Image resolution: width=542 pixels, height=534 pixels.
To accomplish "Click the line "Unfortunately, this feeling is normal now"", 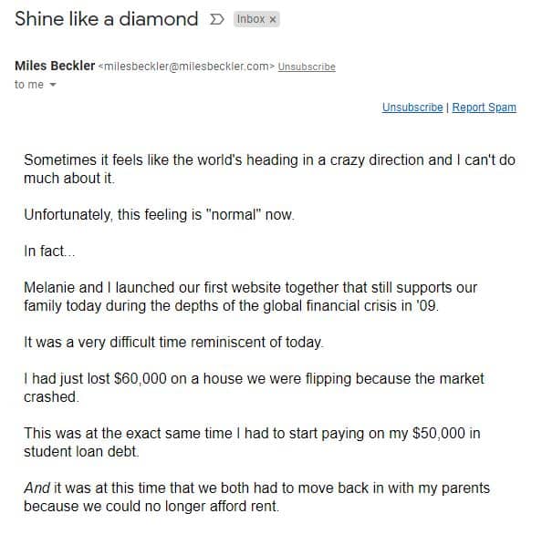I will 159,215.
